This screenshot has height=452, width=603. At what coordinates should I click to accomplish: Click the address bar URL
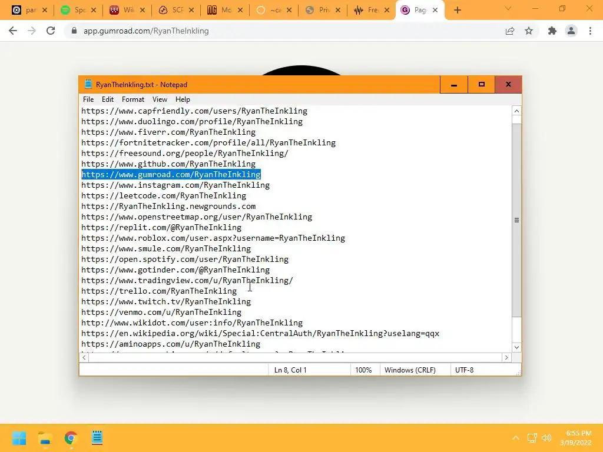146,31
